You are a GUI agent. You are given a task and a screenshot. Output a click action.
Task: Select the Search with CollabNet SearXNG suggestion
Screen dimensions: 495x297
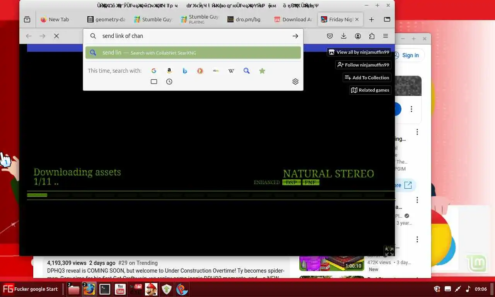pyautogui.click(x=193, y=53)
